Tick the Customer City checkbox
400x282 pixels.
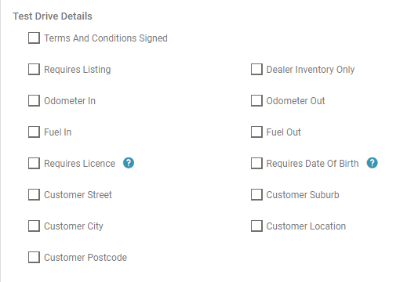point(34,226)
